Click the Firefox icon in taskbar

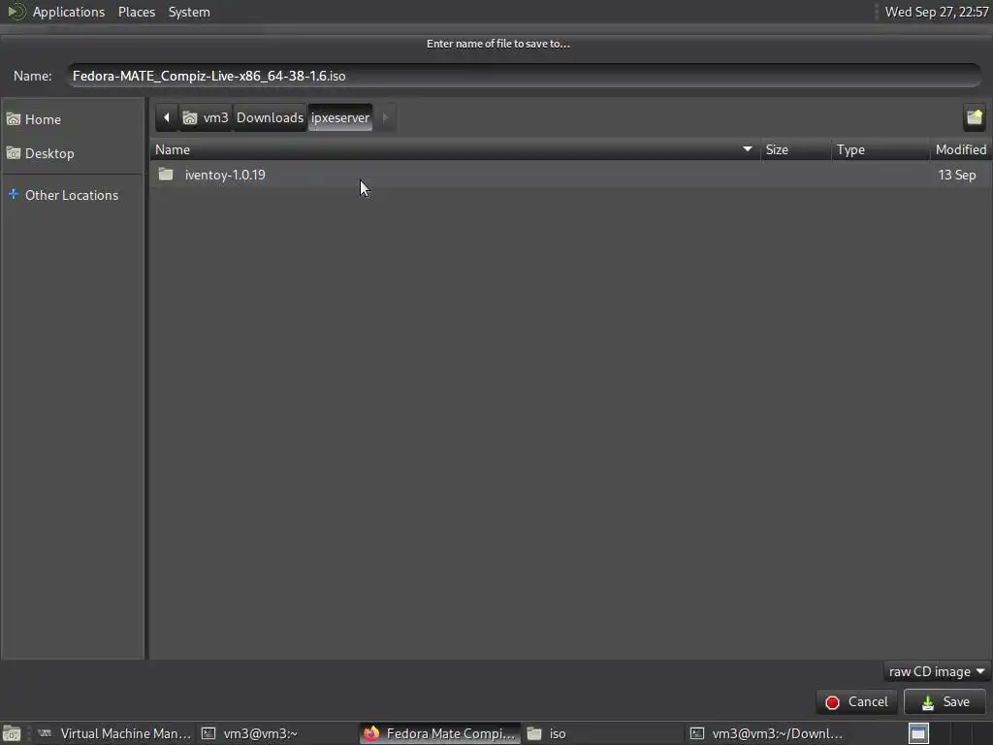click(x=371, y=733)
